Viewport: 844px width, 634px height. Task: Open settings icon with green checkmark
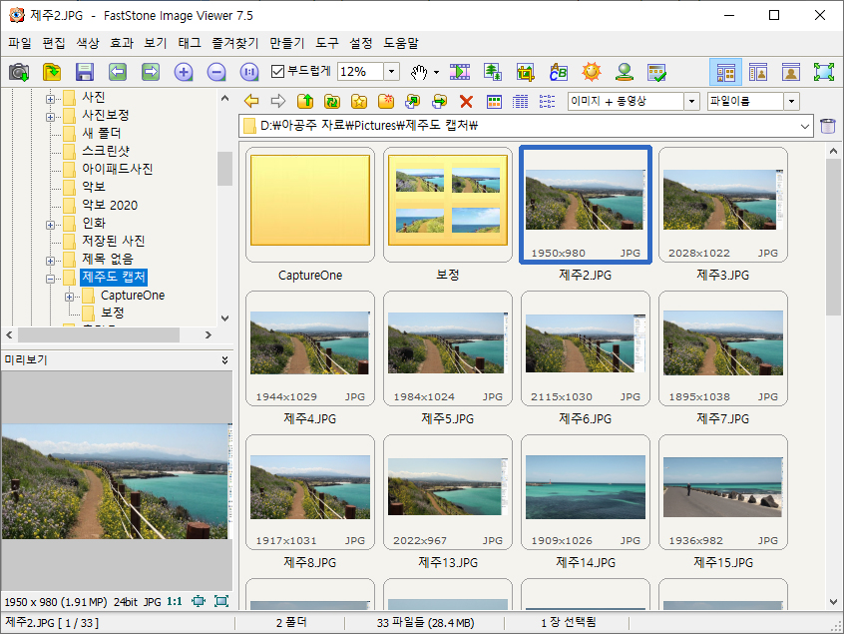pos(657,72)
